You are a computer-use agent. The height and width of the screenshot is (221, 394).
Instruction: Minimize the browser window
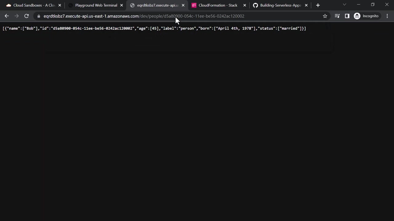[x=359, y=5]
